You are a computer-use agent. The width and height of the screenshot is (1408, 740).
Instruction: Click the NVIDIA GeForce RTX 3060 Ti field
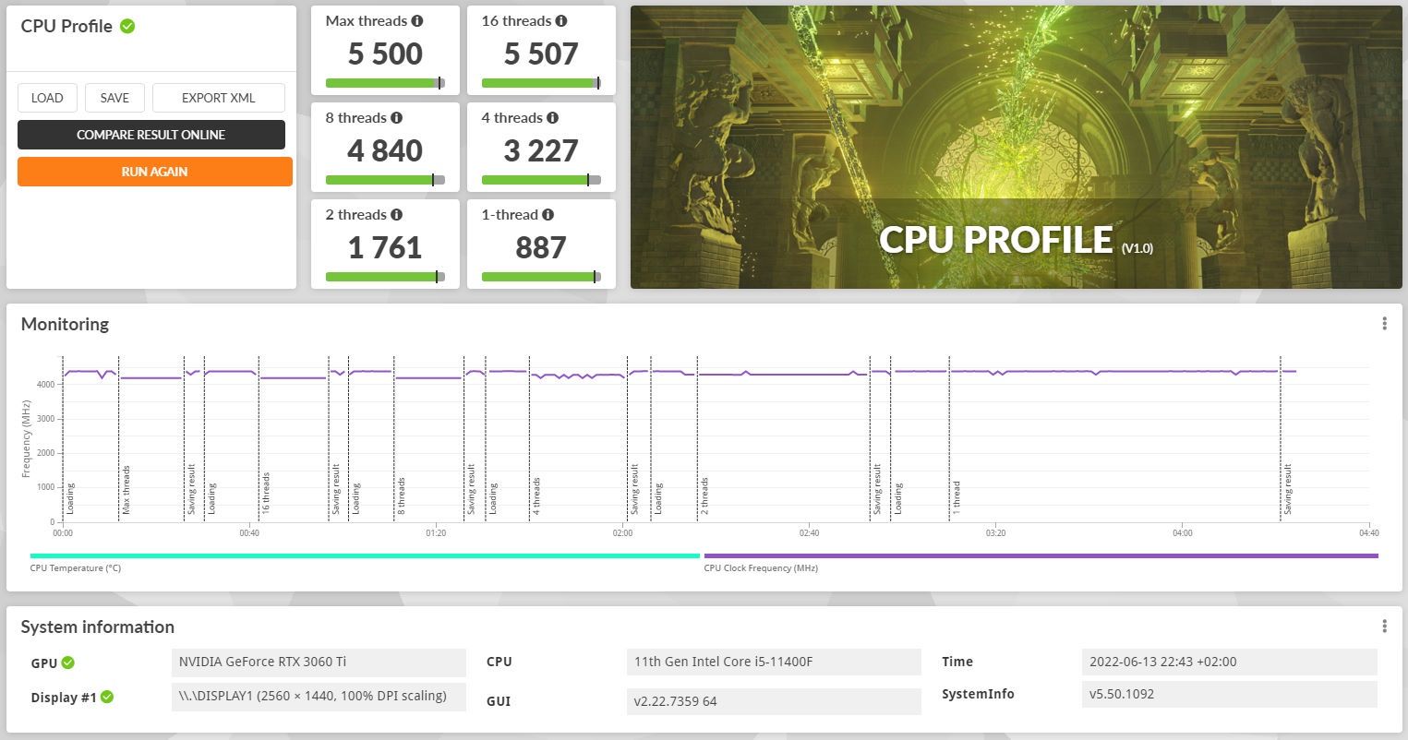(319, 662)
